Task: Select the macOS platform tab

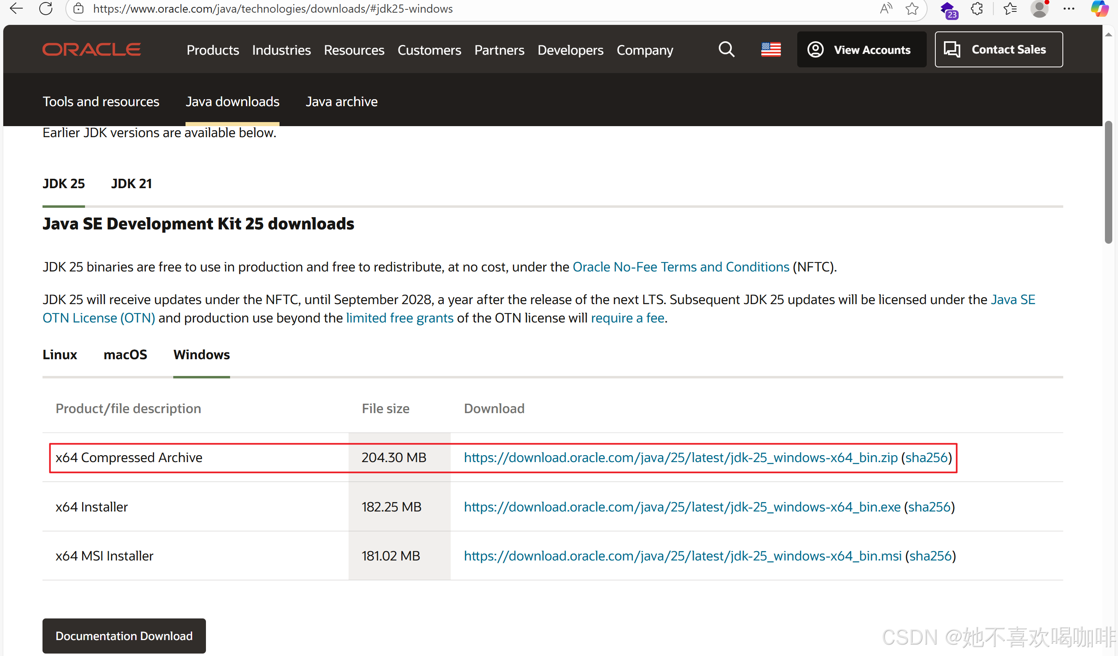Action: (x=125, y=355)
